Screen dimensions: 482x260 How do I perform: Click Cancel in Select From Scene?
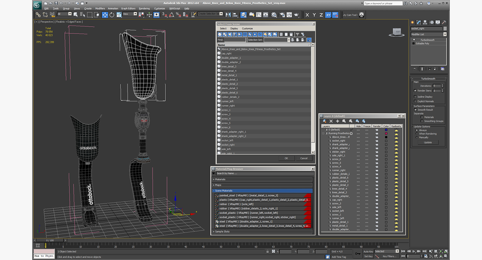(304, 158)
